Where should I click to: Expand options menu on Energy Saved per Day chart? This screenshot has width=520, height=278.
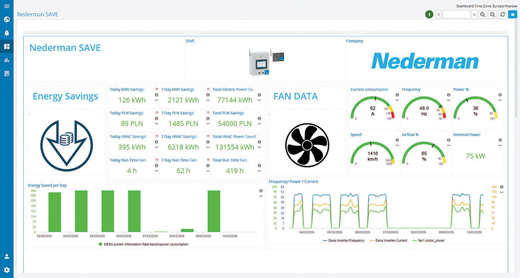261,196
